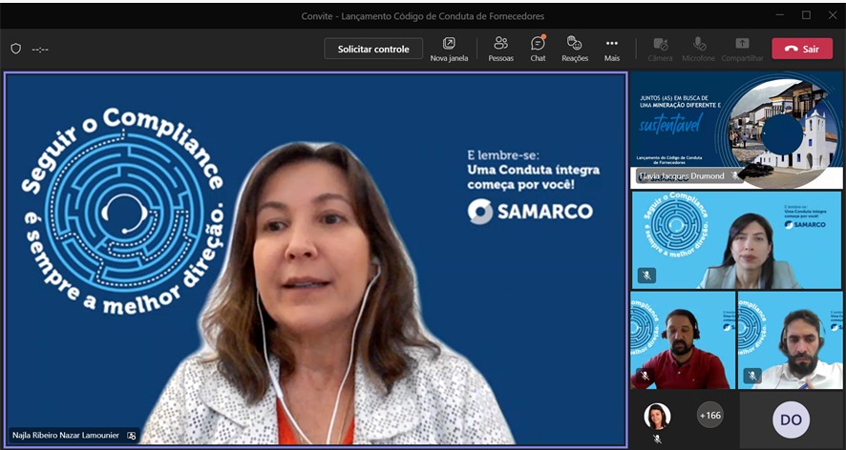Open the Pessoas participants panel
The image size is (846, 450).
500,49
